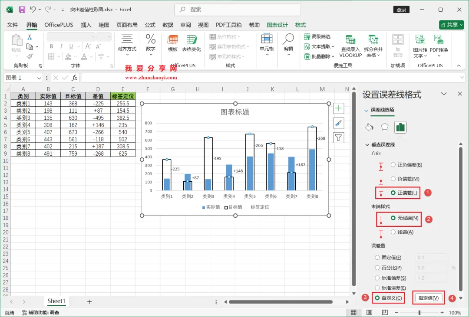Click the 搜索 search box

238,10
